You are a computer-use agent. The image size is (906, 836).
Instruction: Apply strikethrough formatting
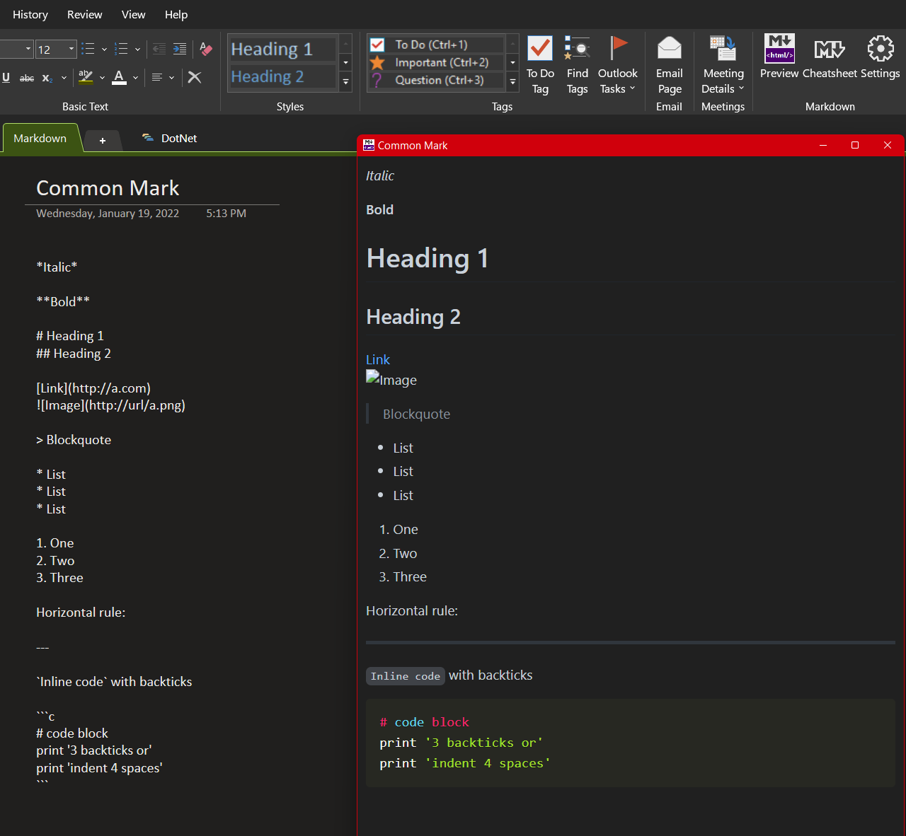pos(27,78)
